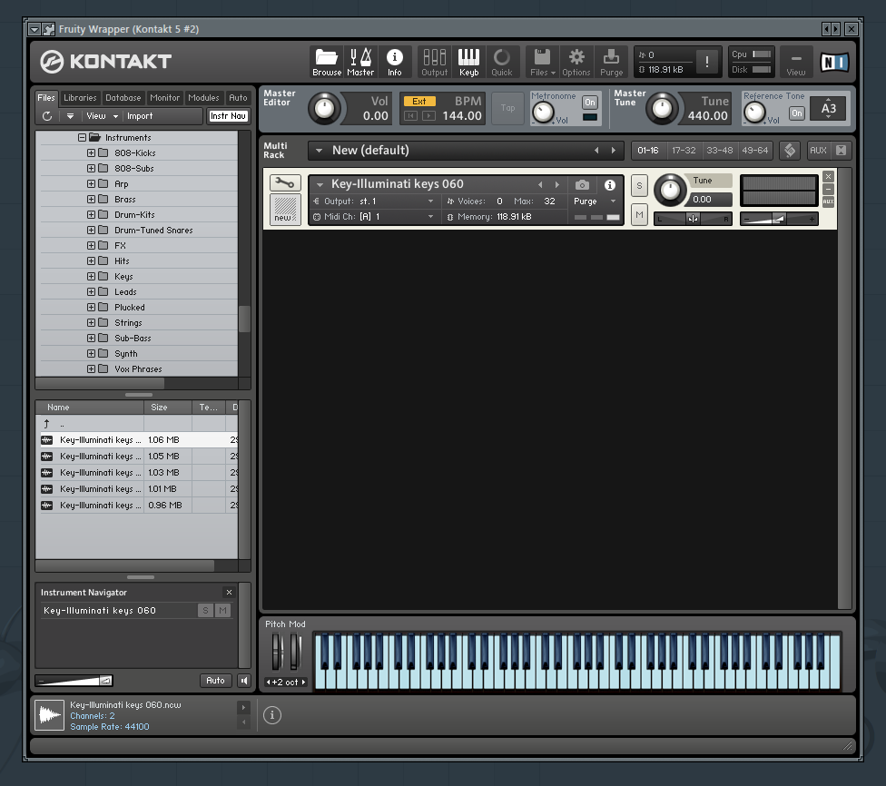886x786 pixels.
Task: Open the global Purge menu
Action: [611, 62]
